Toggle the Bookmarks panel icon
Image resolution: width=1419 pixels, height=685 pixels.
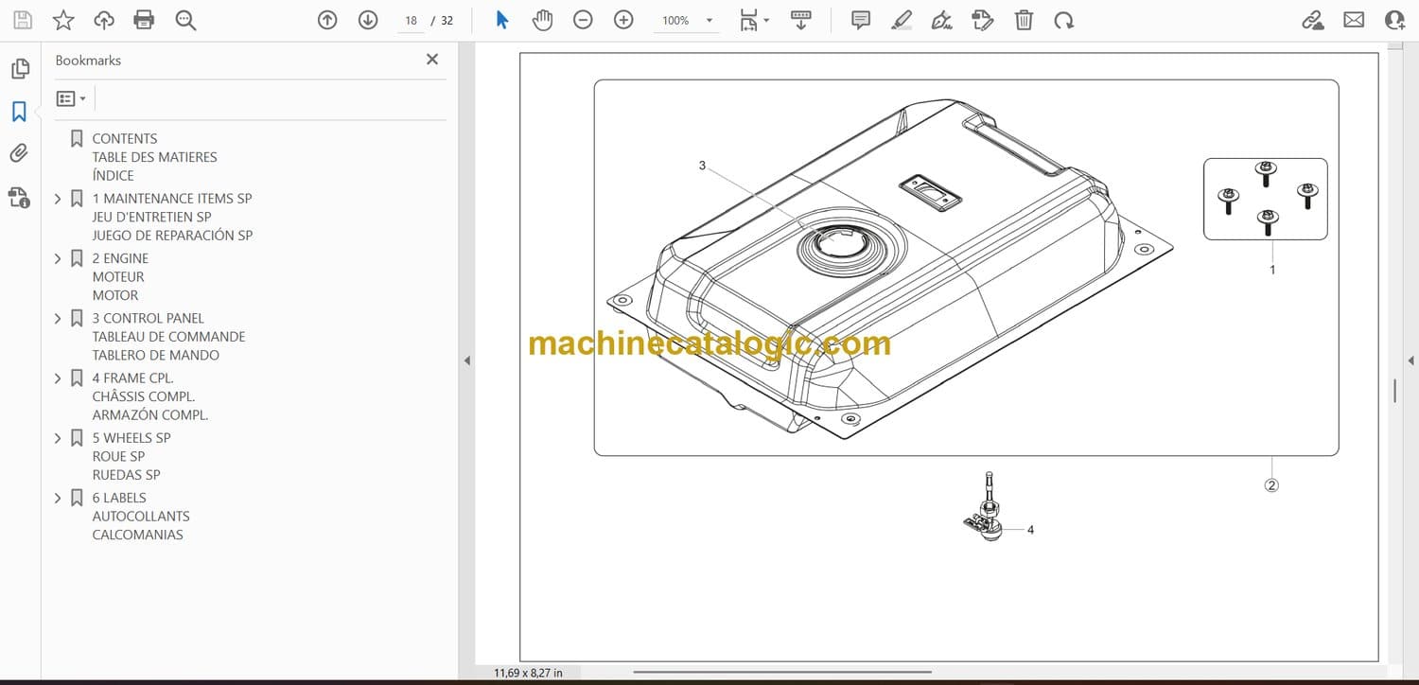19,112
